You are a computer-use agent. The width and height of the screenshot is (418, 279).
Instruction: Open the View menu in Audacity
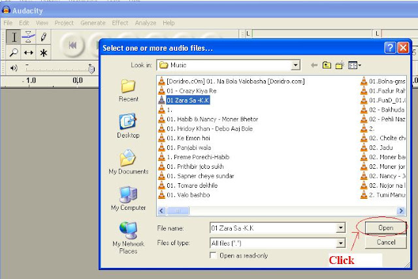42,23
